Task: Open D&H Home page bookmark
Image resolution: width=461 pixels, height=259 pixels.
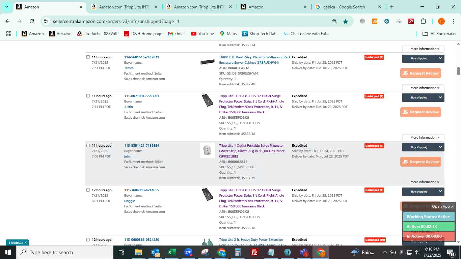Action: click(x=143, y=34)
